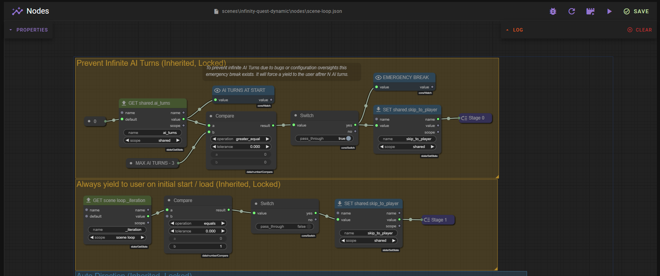Select the EMERGENCY BREAK node title
Screen dimensions: 660x276
point(405,77)
